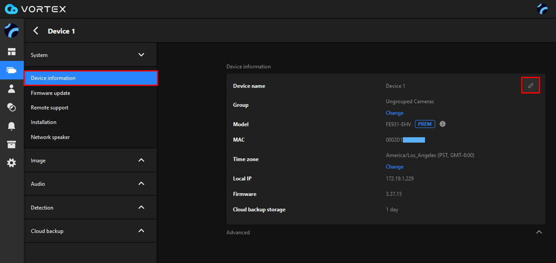Screen dimensions: 556x263
Task: Expand the Image section
Action: [141, 160]
